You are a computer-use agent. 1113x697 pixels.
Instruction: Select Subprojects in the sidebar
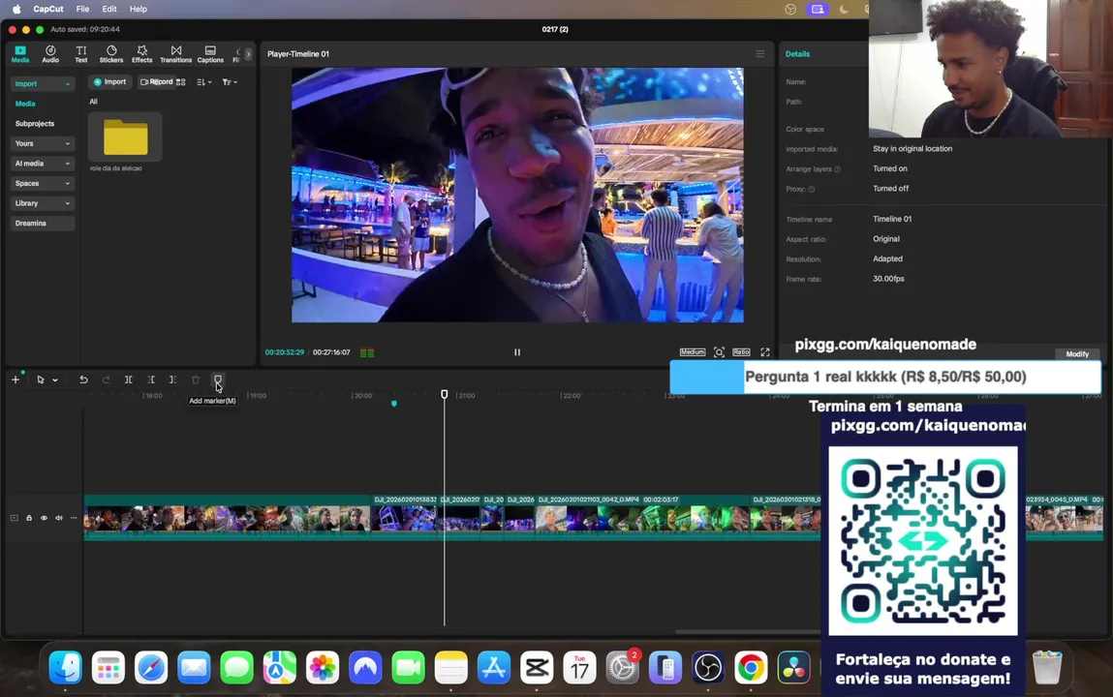[35, 123]
